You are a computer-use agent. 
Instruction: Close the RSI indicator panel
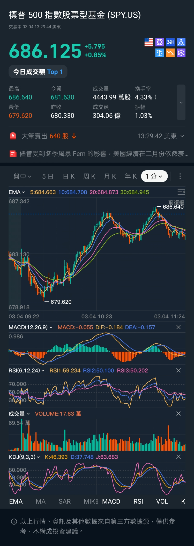(178, 370)
